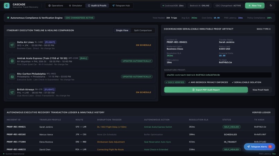The height and width of the screenshot is (156, 279).
Task: Open the Simulator tab
Action: [75, 6]
